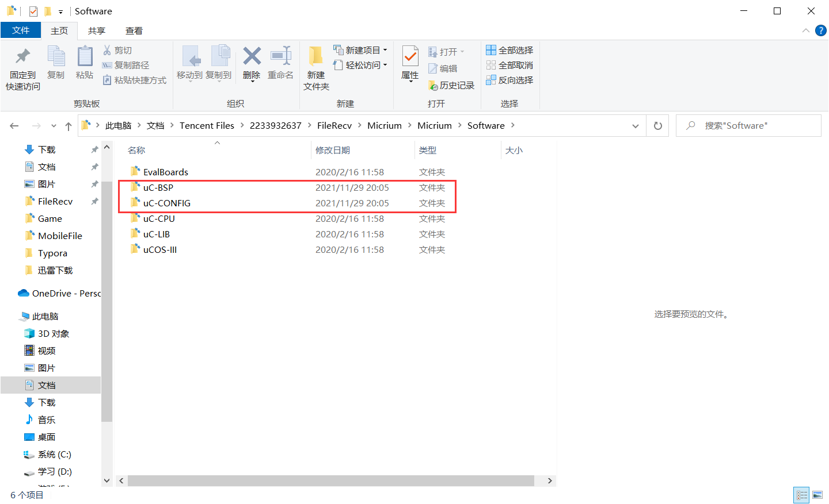Screen dimensions: 829x504
Task: Switch to the Share ribbon tab
Action: pos(97,30)
